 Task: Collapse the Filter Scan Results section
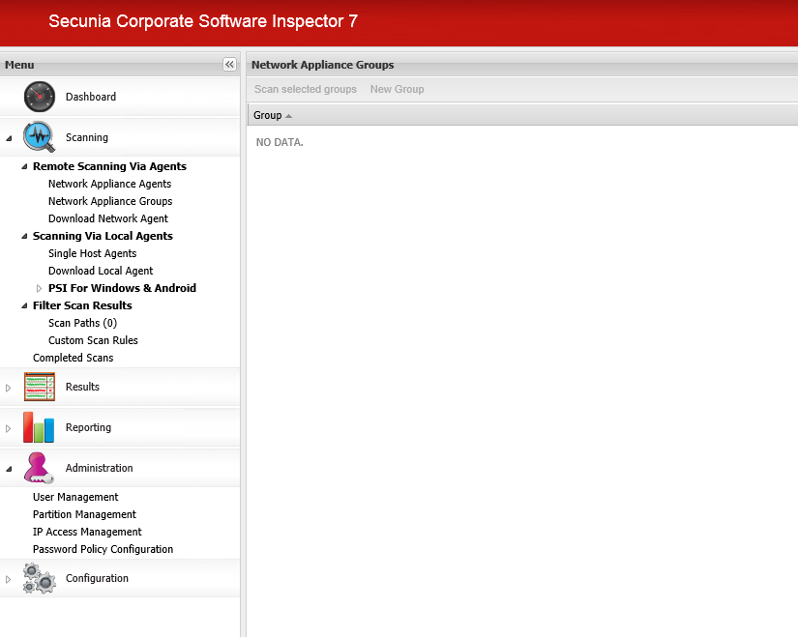22,304
